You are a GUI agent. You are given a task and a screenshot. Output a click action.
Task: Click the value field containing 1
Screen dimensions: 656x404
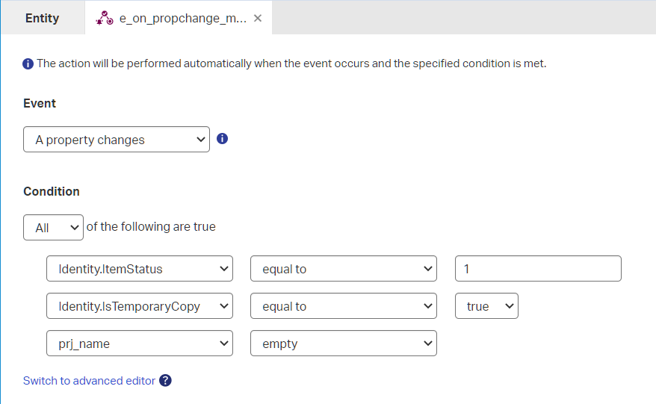coord(538,269)
